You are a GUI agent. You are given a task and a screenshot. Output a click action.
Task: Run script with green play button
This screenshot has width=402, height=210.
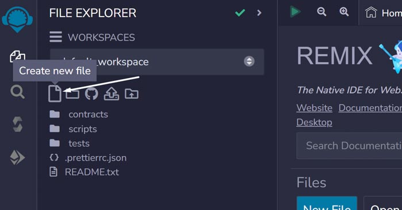(295, 12)
